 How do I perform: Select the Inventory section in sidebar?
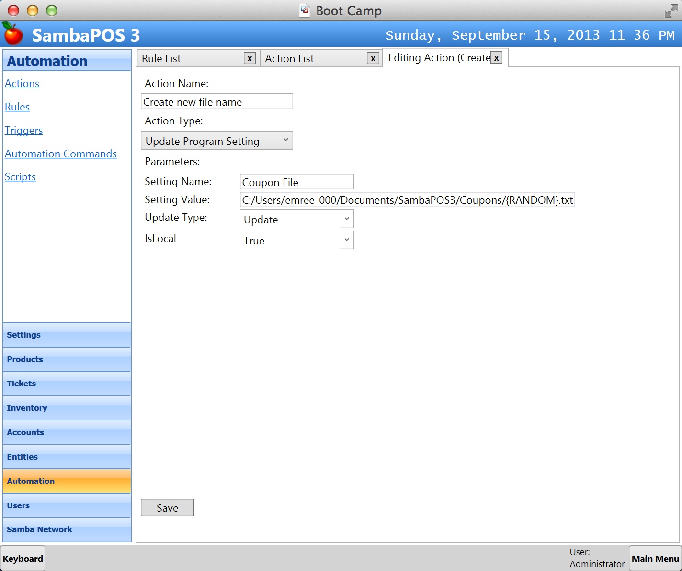coord(67,408)
